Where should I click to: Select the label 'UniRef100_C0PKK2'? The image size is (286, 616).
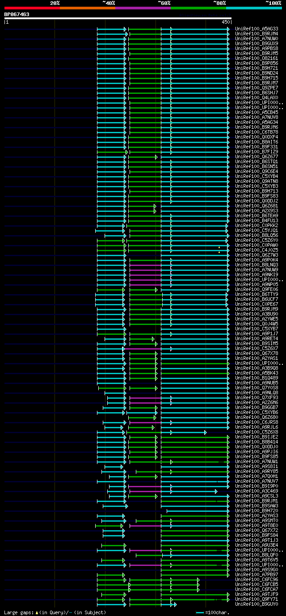pyautogui.click(x=257, y=225)
